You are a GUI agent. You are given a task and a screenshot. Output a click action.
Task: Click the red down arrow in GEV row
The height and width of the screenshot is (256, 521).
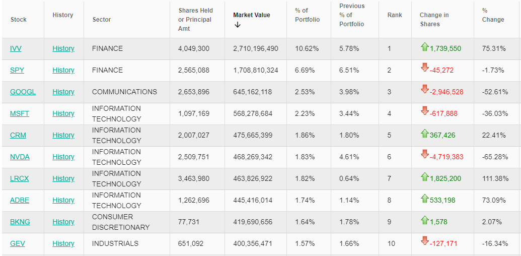pyautogui.click(x=424, y=241)
